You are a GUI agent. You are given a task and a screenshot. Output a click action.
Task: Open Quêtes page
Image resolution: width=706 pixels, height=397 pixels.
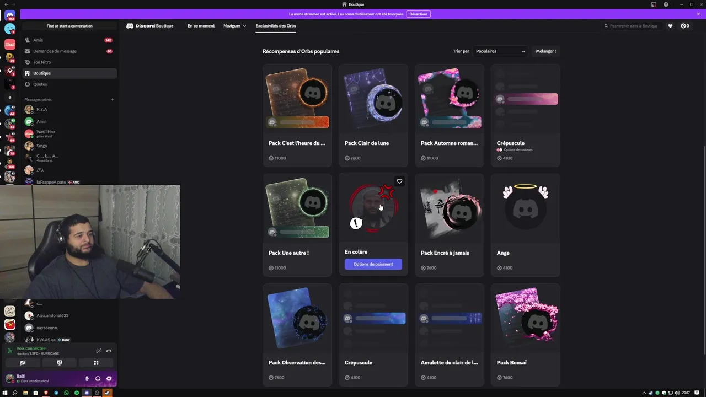[x=69, y=84]
